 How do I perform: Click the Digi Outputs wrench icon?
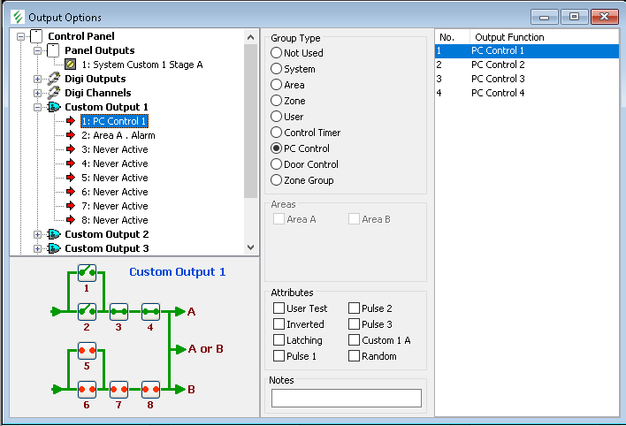pos(53,80)
